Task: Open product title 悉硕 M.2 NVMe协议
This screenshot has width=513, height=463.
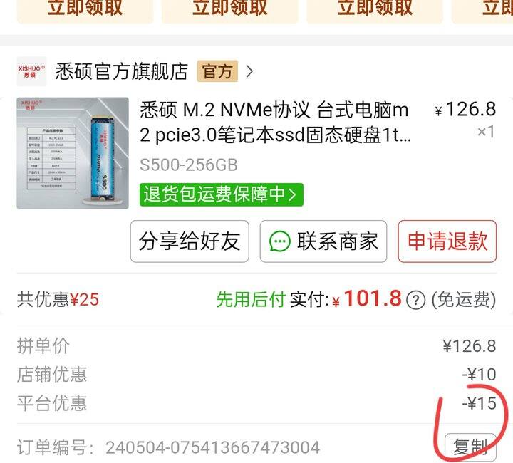Action: 275,122
